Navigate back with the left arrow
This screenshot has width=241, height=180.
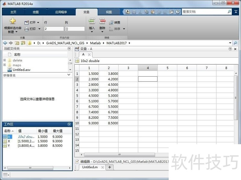point(5,43)
